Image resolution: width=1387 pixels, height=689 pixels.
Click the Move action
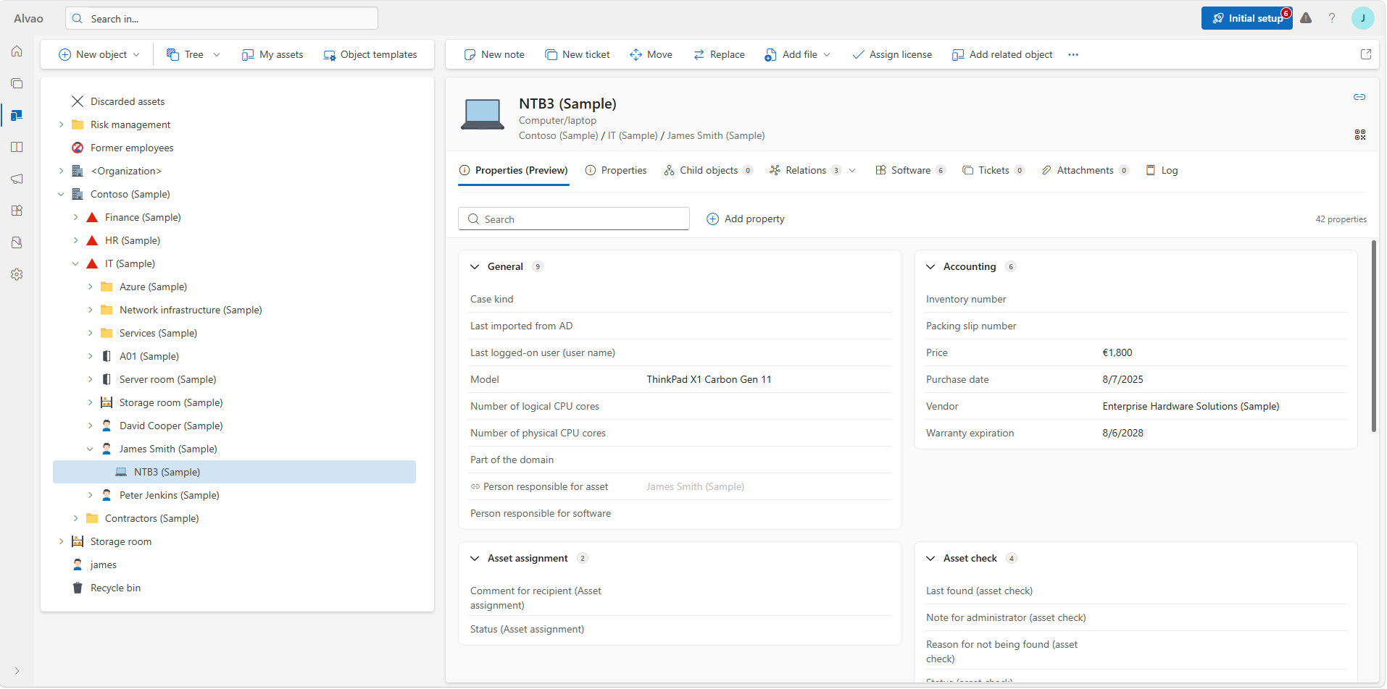[x=651, y=54]
